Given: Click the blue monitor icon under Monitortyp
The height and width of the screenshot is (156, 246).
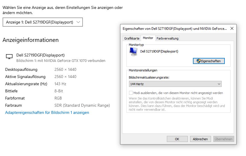Looking at the screenshot, I should 133,52.
